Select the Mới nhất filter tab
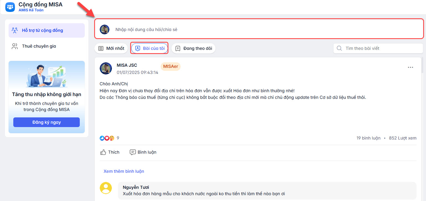Screen dimensions: 426x201 (111, 48)
